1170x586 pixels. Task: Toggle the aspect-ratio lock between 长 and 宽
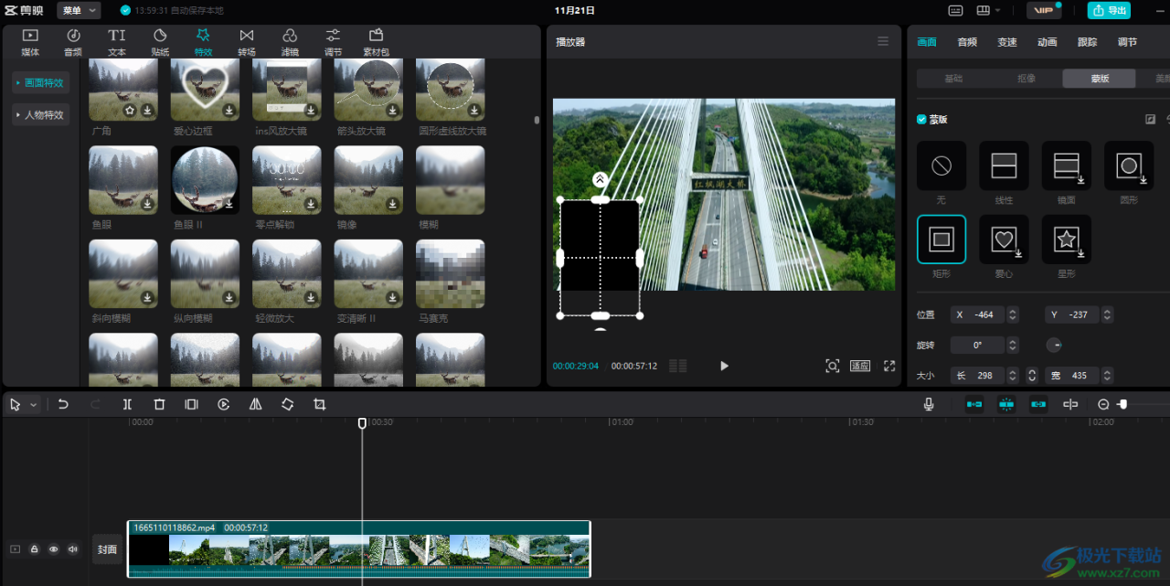1032,375
